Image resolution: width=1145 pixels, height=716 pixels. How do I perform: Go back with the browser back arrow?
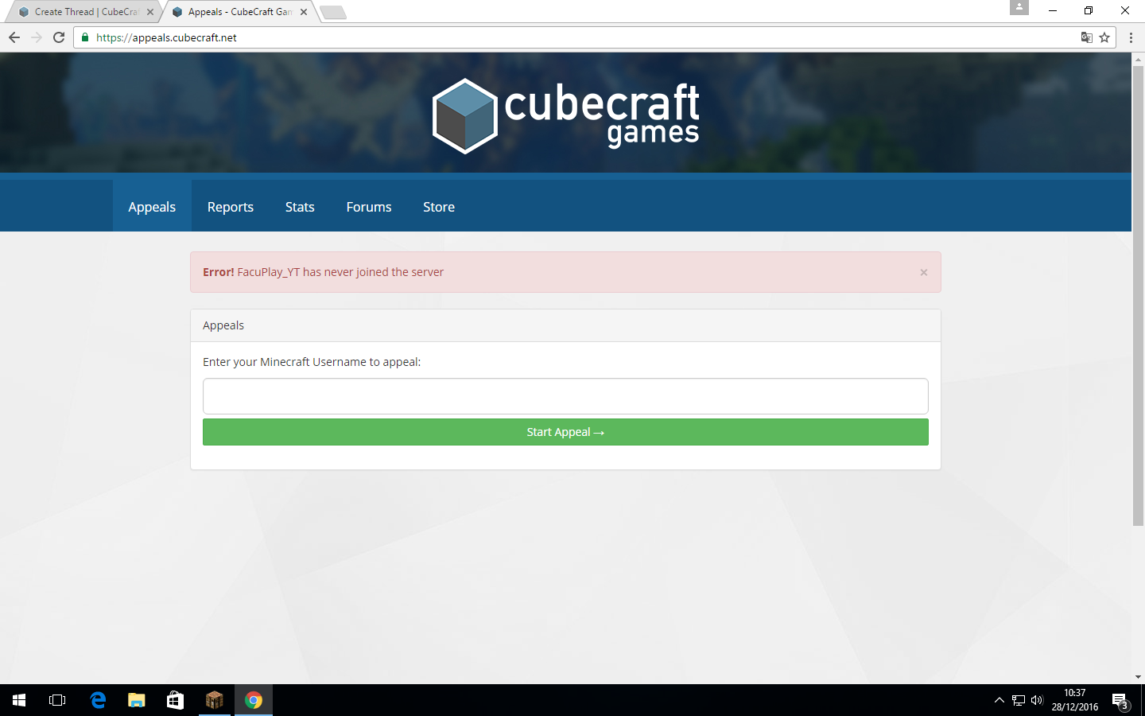14,37
